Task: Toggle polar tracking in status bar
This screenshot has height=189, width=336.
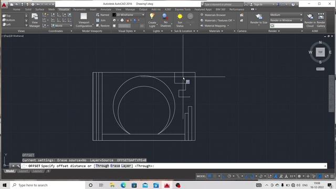Action: pos(229,176)
